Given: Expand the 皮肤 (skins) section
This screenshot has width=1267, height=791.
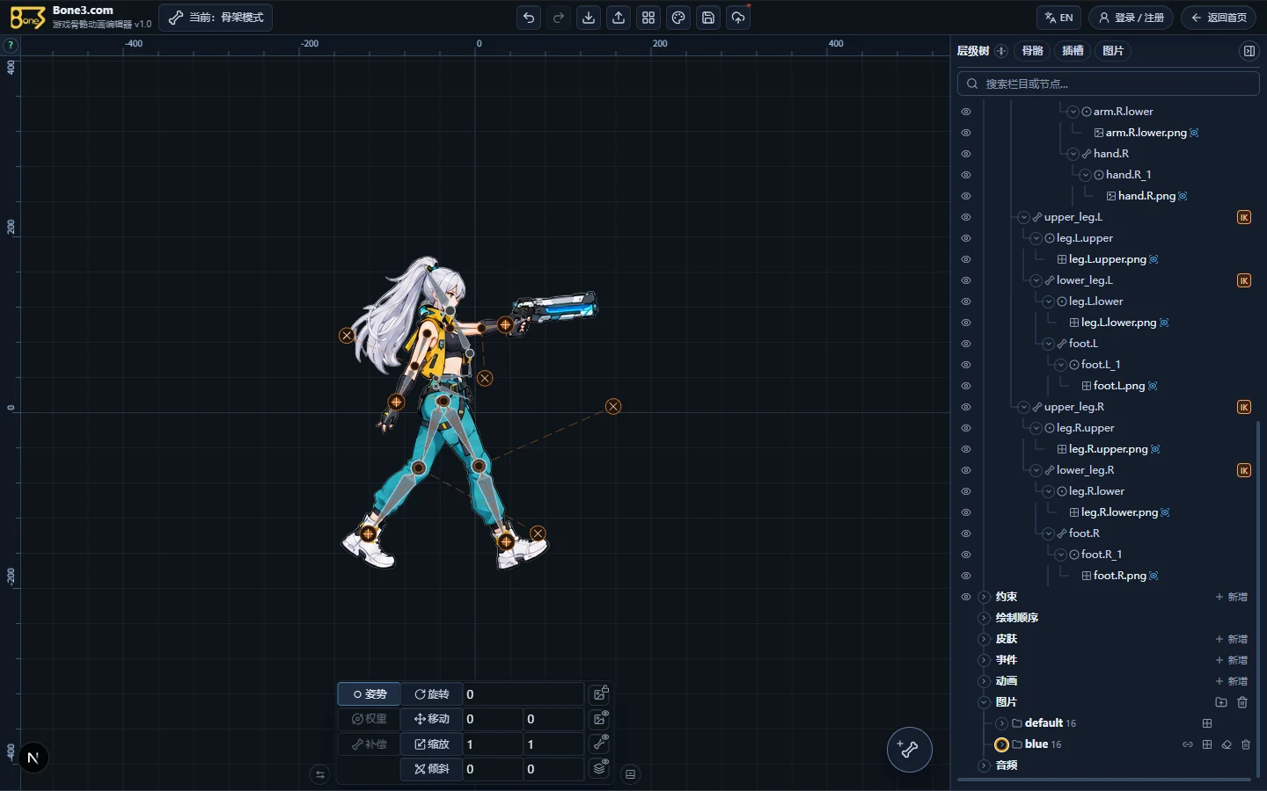Looking at the screenshot, I should pyautogui.click(x=985, y=639).
